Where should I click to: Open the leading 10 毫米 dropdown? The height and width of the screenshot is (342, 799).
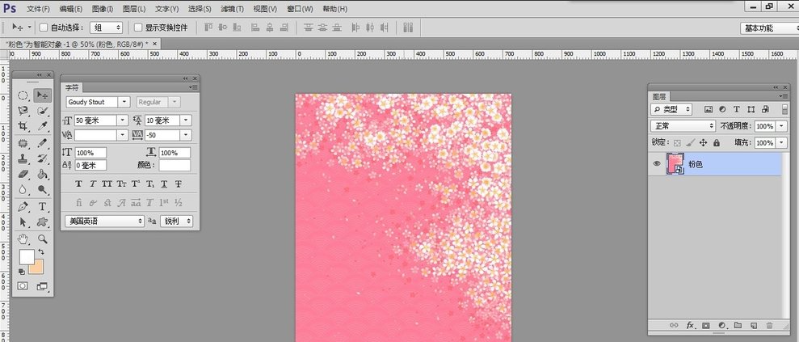(x=186, y=120)
